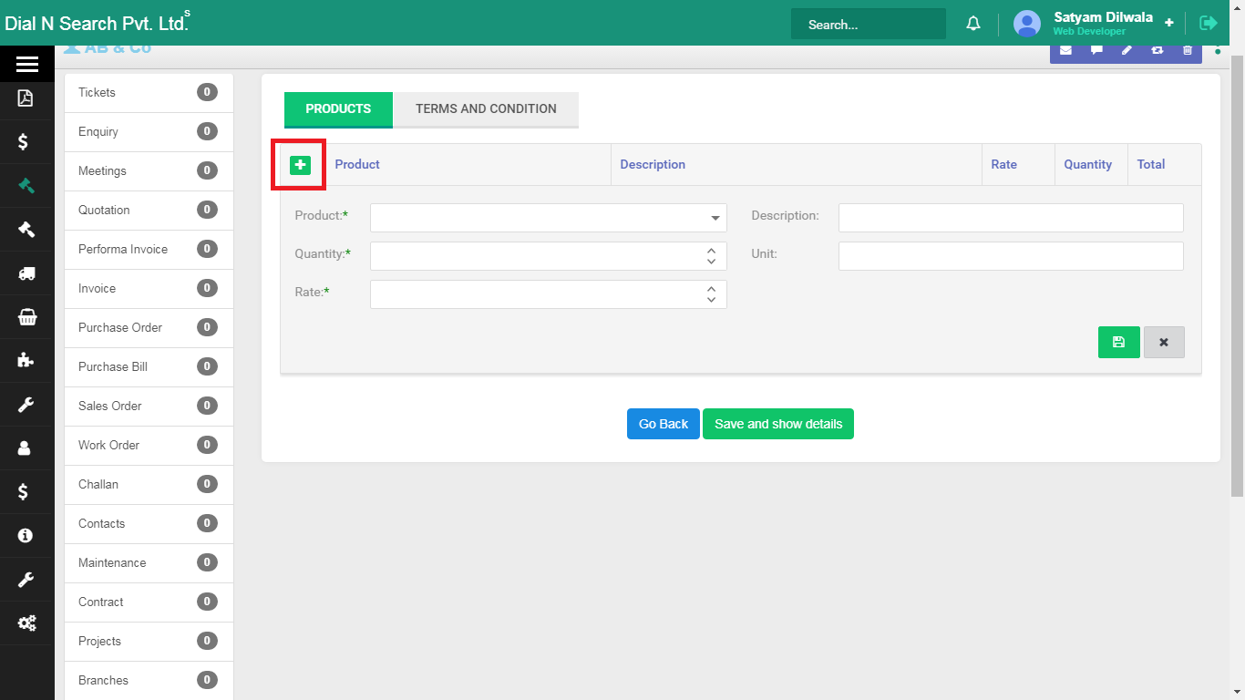Viewport: 1245px width, 700px height.
Task: Click the trash delete icon
Action: (x=1188, y=50)
